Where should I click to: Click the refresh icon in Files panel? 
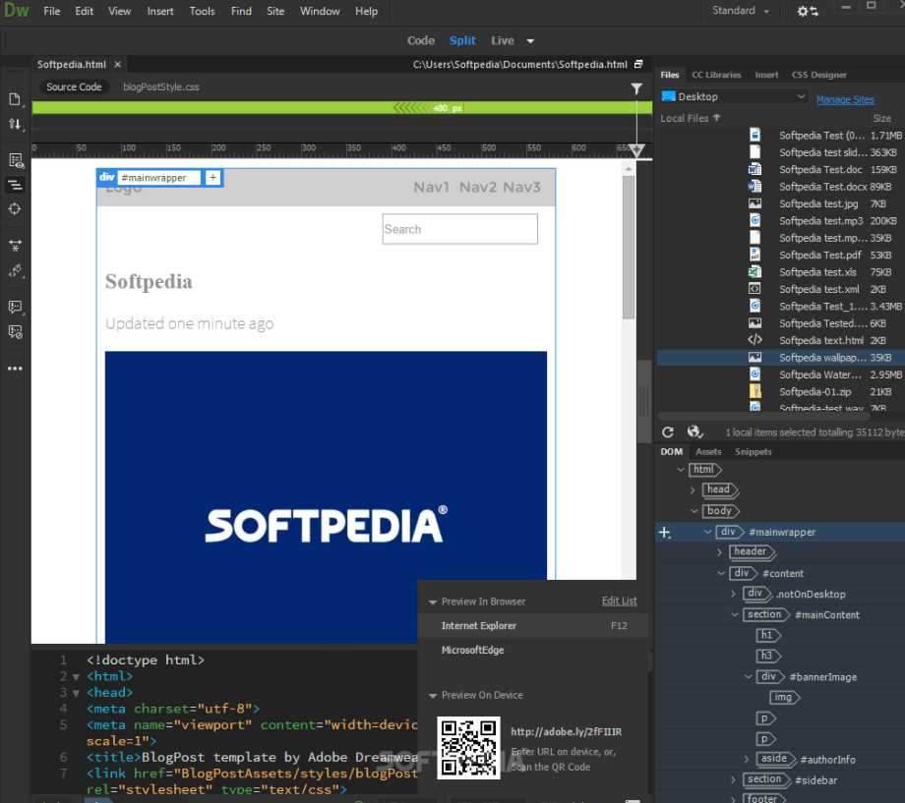click(668, 431)
